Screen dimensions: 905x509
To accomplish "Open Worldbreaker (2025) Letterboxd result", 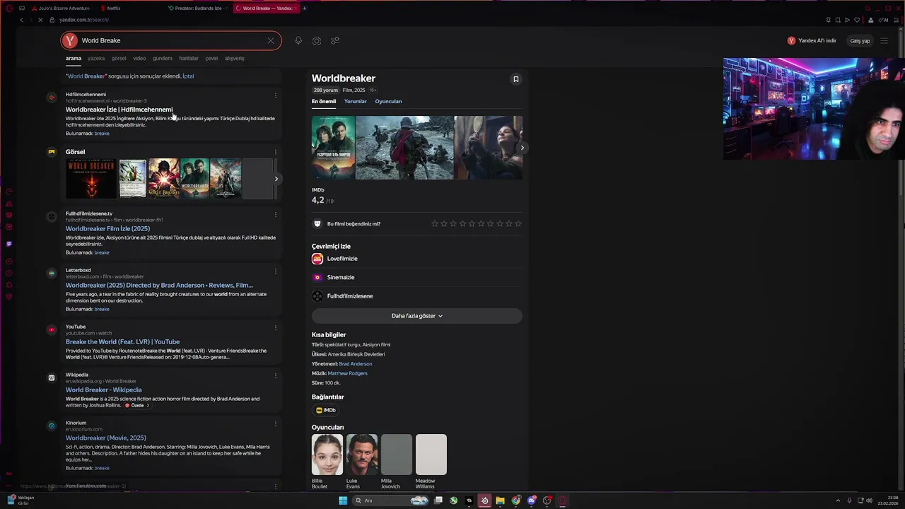I will [159, 285].
